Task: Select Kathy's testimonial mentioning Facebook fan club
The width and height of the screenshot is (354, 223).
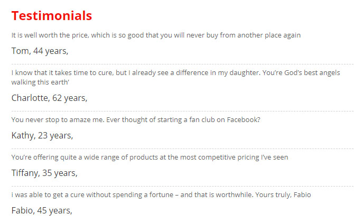Action: 136,119
